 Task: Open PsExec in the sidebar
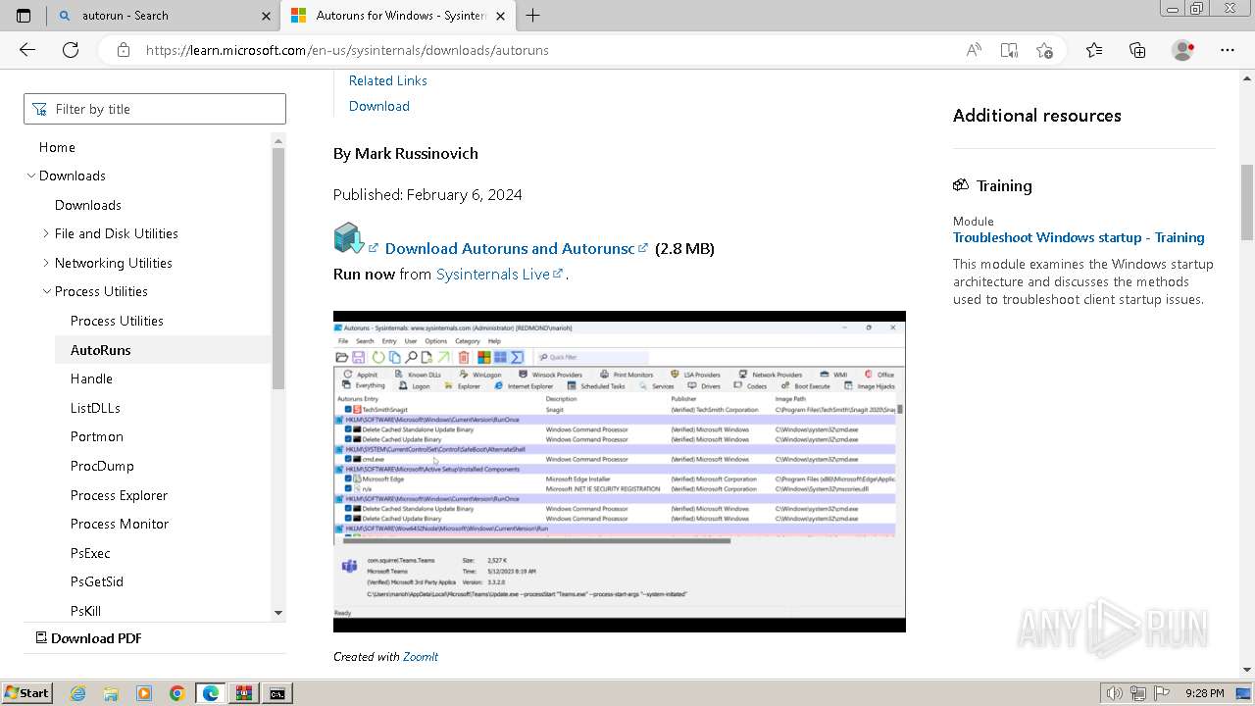tap(90, 553)
